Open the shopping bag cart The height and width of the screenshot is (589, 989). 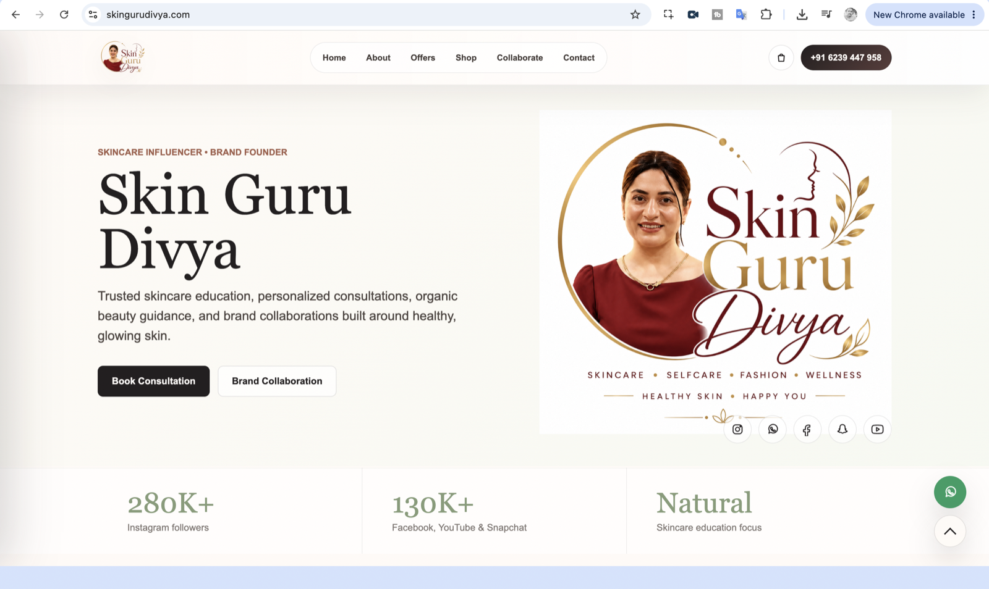coord(781,57)
